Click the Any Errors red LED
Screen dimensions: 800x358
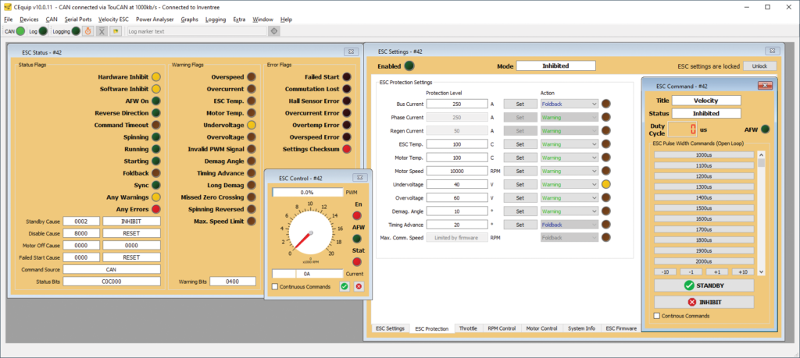click(x=156, y=209)
